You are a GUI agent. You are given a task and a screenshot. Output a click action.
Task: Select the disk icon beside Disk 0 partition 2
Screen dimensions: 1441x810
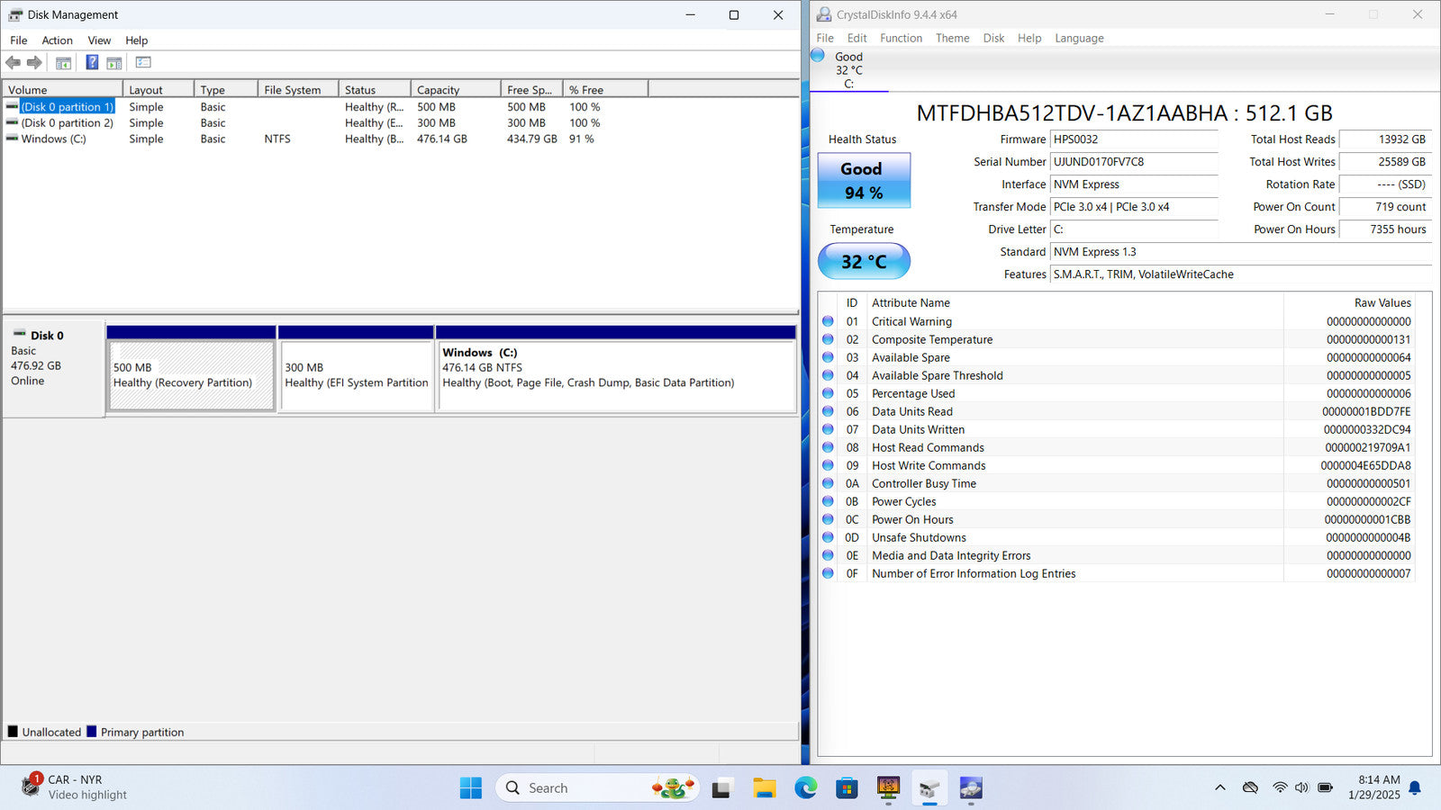12,122
